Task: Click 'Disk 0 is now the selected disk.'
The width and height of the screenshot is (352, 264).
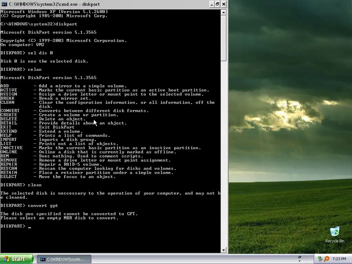Action: point(44,61)
